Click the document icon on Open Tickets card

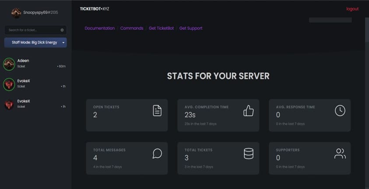[x=157, y=110]
